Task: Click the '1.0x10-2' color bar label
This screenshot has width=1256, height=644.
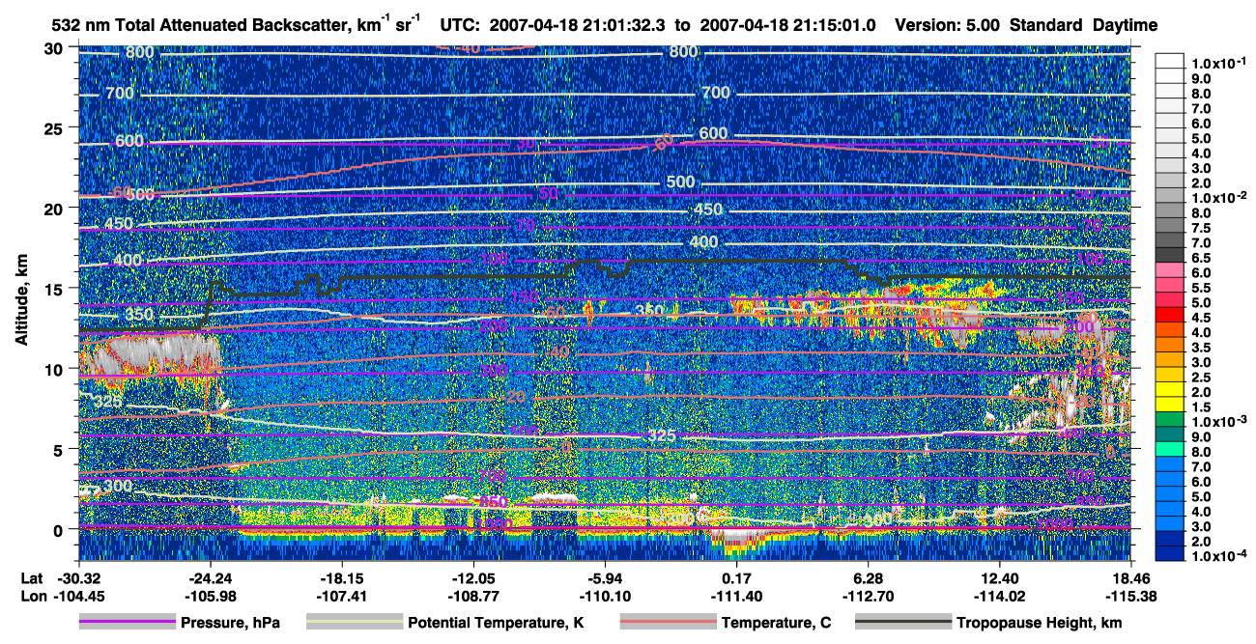Action: click(1218, 196)
